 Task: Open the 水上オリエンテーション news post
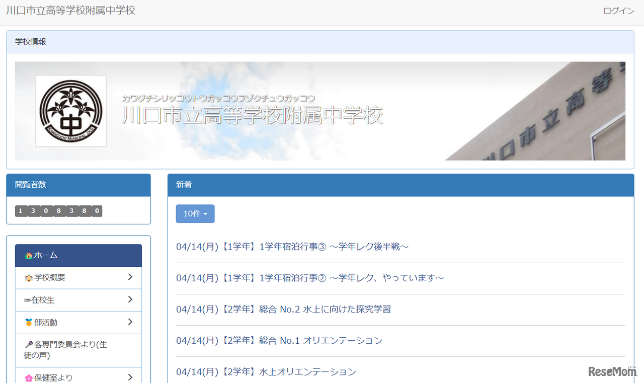266,372
